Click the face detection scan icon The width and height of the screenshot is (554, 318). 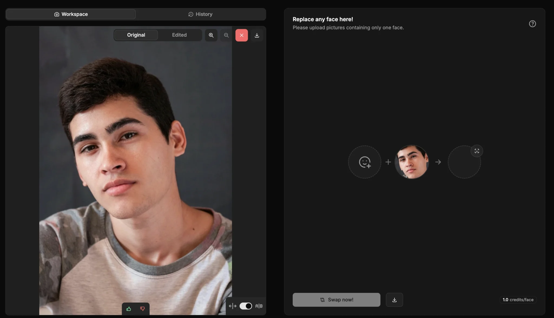pos(477,151)
